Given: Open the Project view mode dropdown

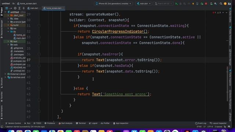Looking at the screenshot, I should coord(8,8).
